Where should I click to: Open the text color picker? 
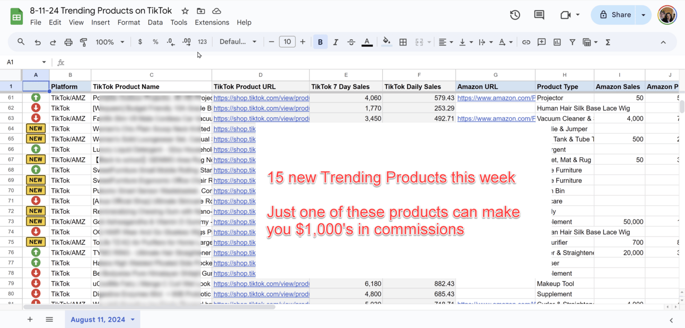tap(367, 42)
